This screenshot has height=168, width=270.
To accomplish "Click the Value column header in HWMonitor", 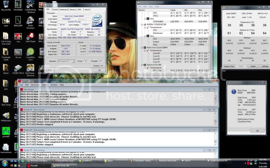I will coord(176,10).
